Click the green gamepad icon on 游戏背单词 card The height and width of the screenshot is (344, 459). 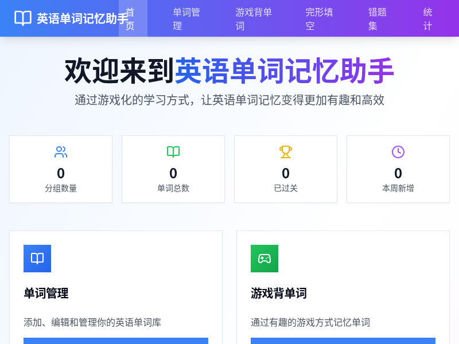(264, 259)
